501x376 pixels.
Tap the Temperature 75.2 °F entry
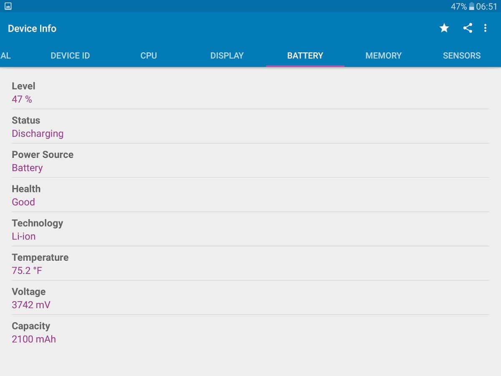click(x=250, y=264)
